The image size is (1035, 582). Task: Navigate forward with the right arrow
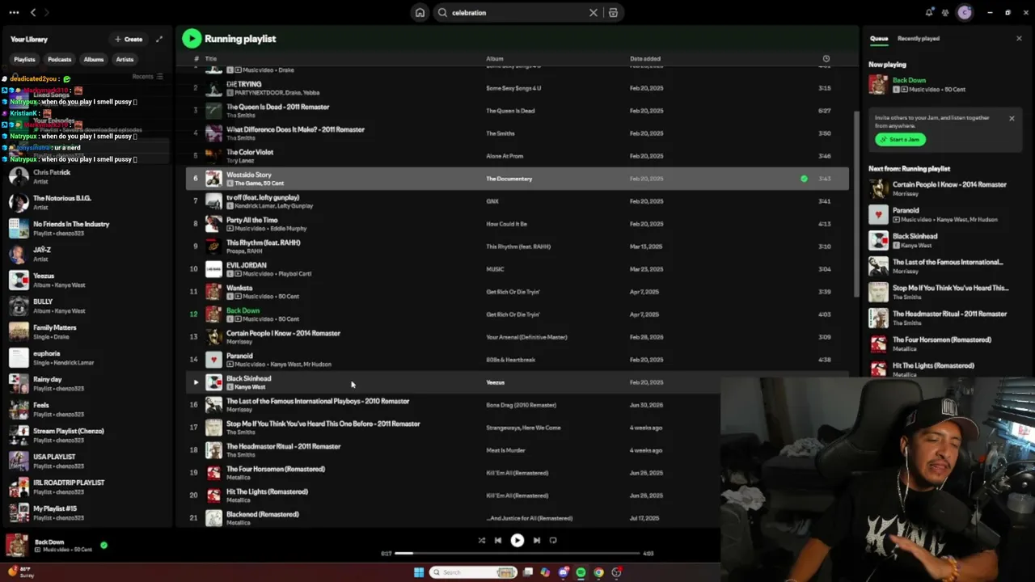click(x=46, y=12)
